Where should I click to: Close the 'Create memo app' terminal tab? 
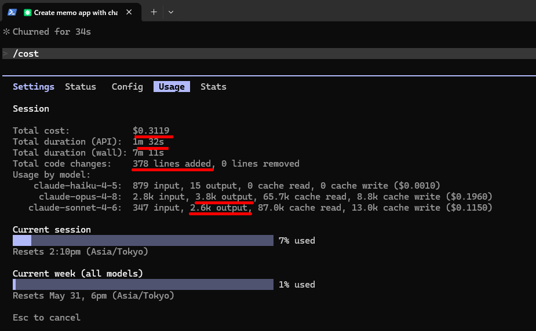129,12
